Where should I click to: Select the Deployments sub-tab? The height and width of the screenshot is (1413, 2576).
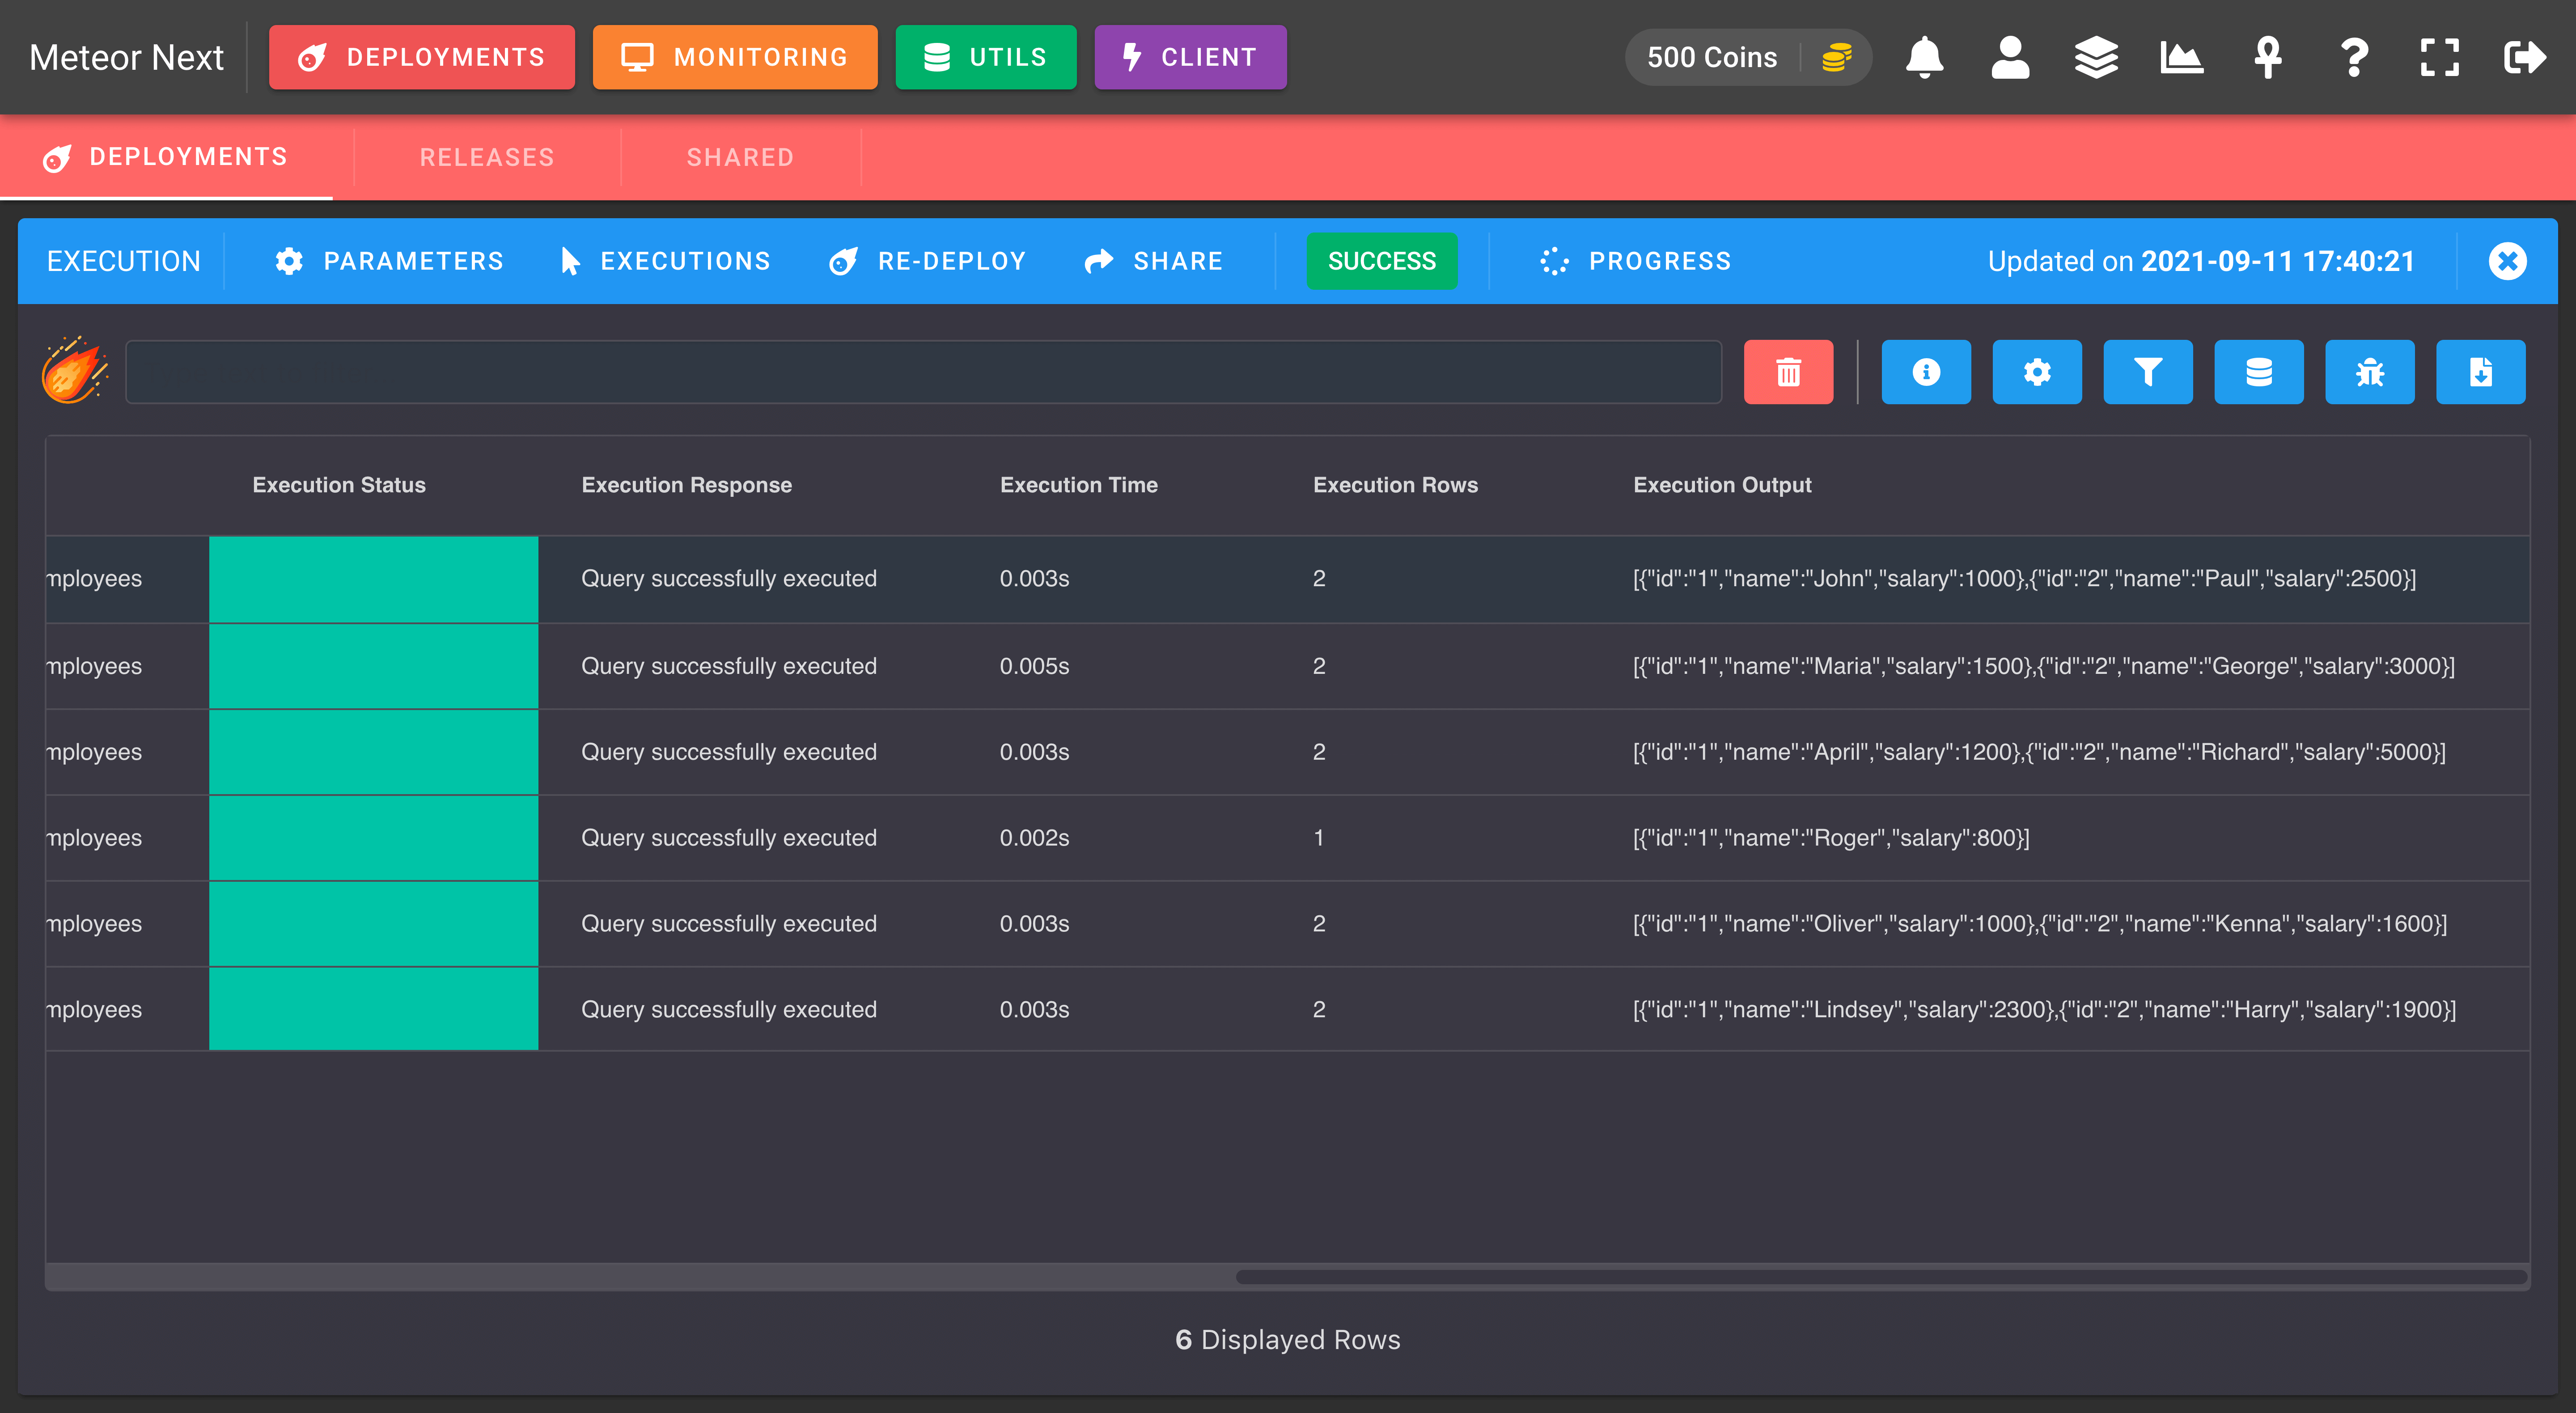point(166,157)
